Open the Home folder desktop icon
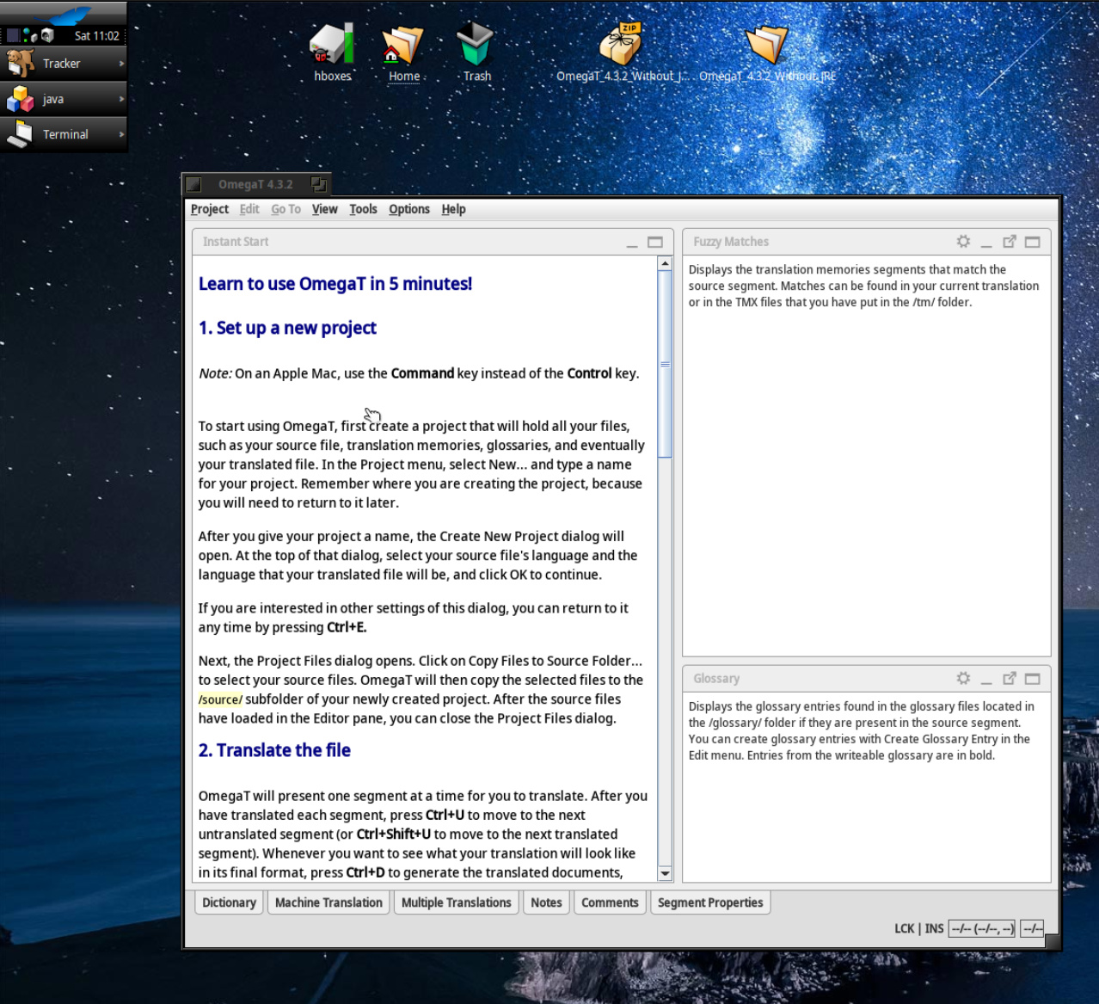The width and height of the screenshot is (1099, 1004). point(403,45)
